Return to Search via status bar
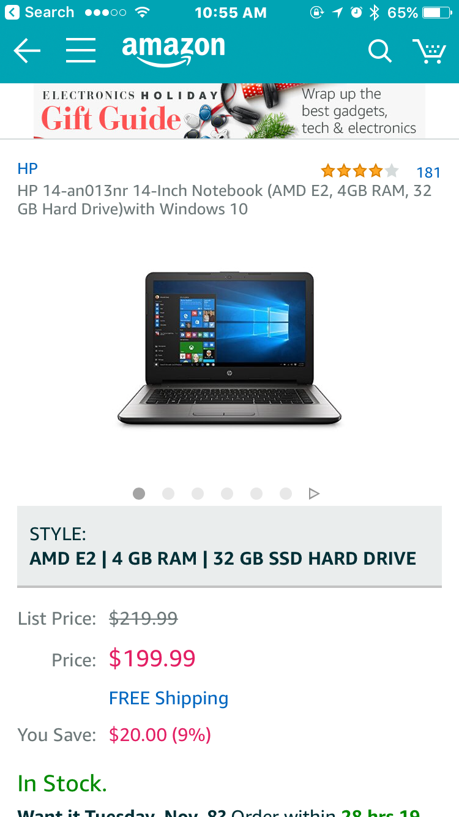 point(40,12)
